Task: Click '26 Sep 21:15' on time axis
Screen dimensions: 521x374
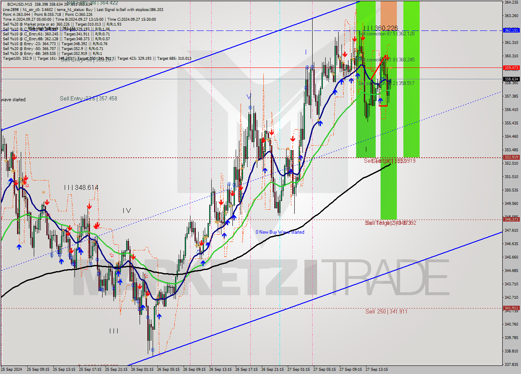Action: [x=273, y=370]
